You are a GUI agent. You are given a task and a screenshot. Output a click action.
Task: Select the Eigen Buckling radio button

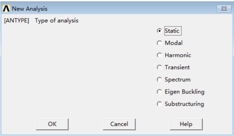pyautogui.click(x=159, y=92)
